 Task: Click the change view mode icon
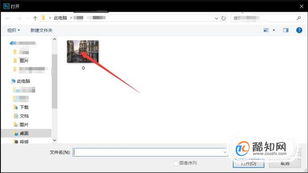pos(266,30)
